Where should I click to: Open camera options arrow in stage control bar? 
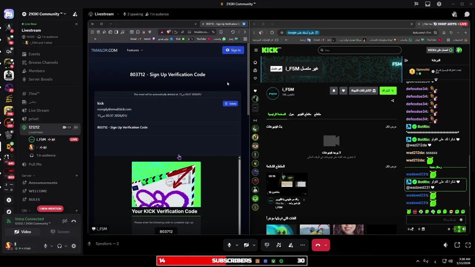coord(254,245)
